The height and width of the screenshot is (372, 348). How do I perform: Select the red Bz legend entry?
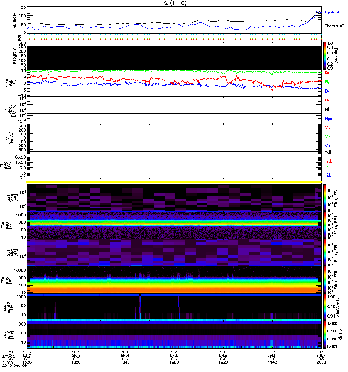(328, 73)
